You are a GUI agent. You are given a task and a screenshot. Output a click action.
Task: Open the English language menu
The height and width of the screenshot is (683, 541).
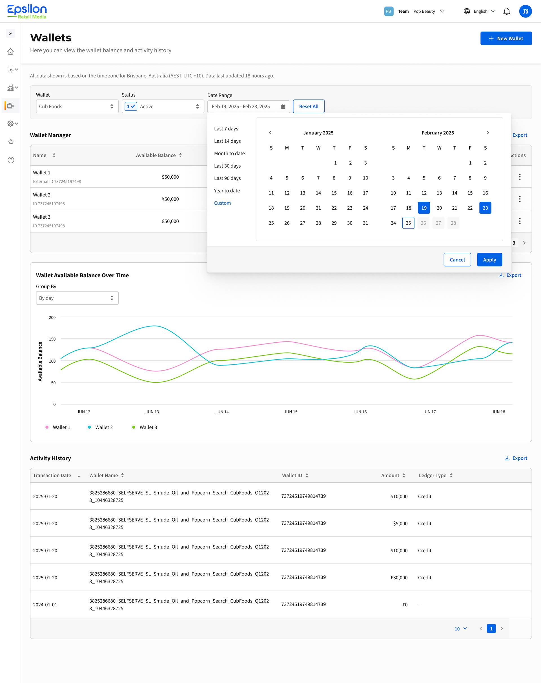click(479, 11)
